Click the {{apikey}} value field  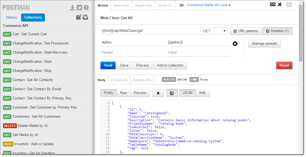[x=198, y=42]
